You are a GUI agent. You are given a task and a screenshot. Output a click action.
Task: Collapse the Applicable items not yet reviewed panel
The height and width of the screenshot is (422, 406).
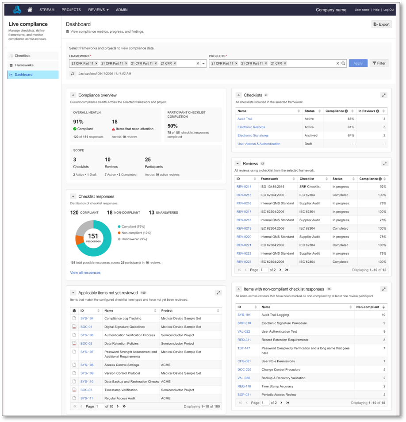coord(73,292)
